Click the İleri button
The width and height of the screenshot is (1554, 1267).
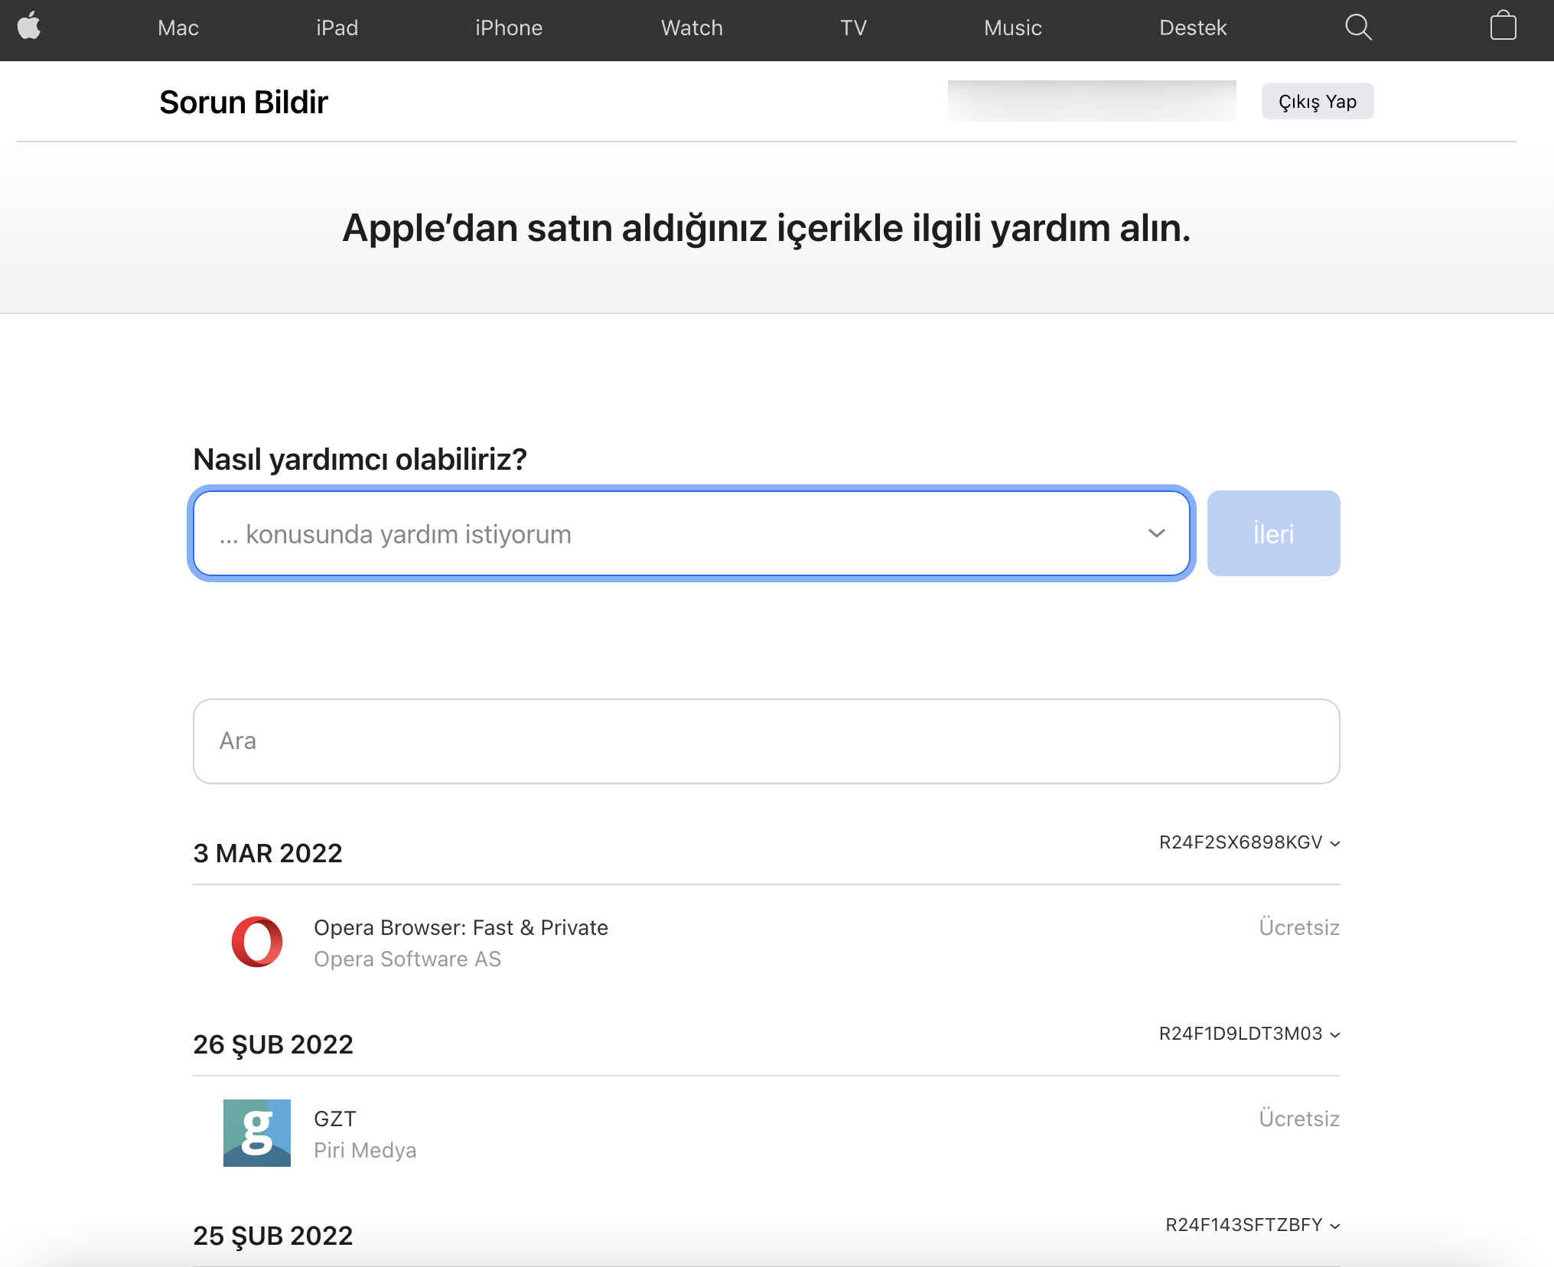click(1273, 533)
